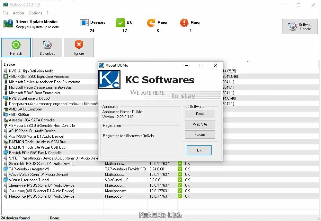Image resolution: width=321 pixels, height=221 pixels.
Task: Select AMD FX-8300 processor chip icon
Action: [6, 77]
